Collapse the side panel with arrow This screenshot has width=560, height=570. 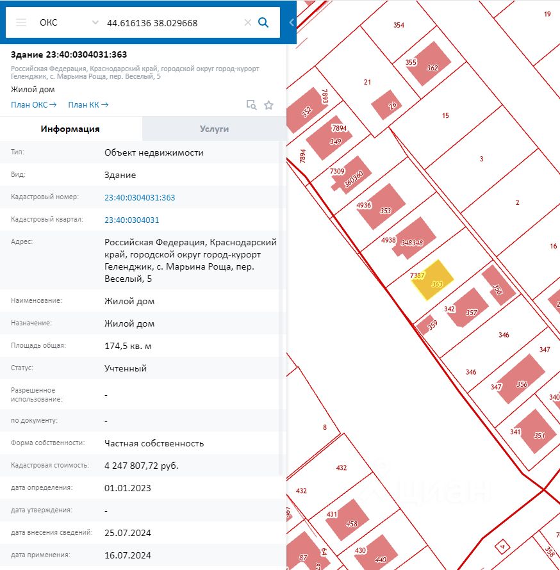coord(292,22)
